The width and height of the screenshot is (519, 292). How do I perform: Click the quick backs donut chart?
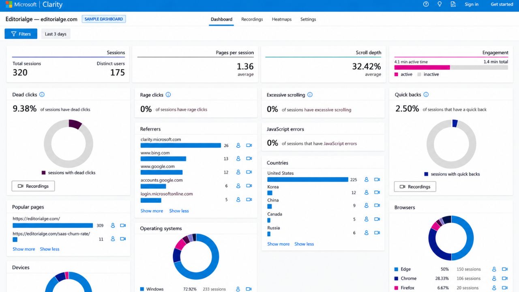pyautogui.click(x=451, y=144)
